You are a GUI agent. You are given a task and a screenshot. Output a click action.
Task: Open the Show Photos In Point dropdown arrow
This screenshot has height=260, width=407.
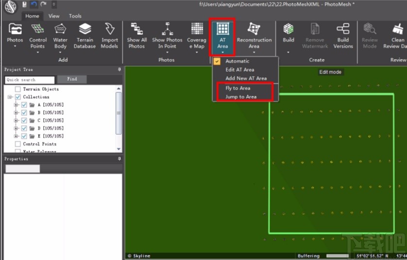coord(167,52)
